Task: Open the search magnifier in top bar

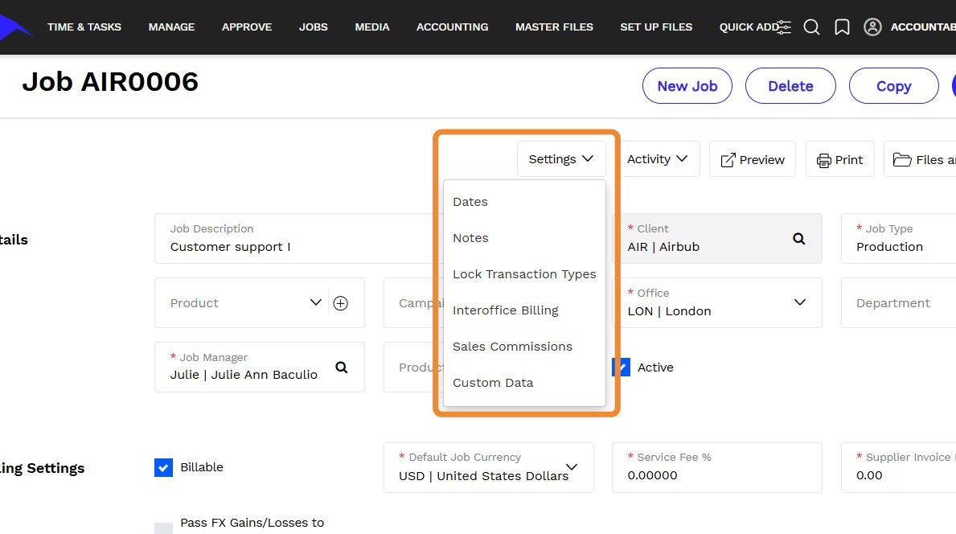Action: tap(811, 27)
